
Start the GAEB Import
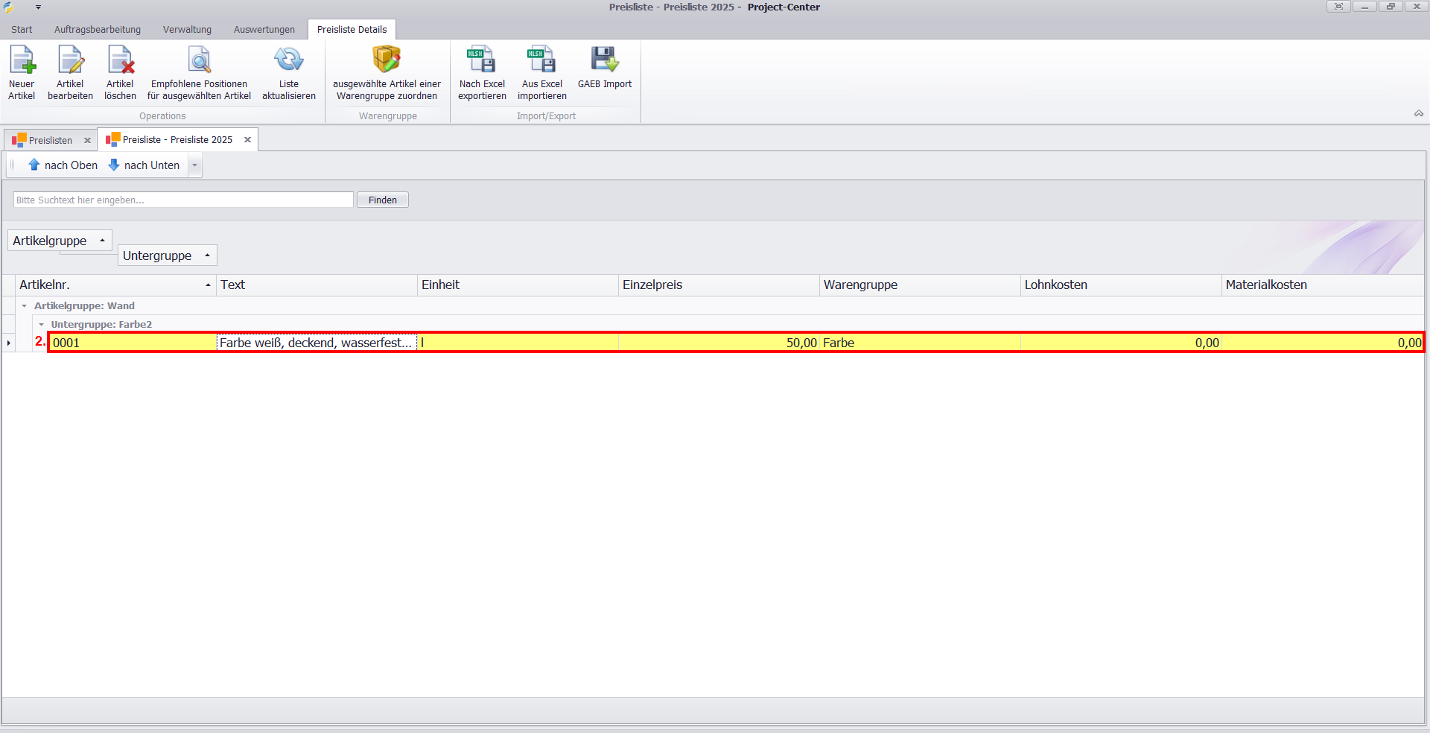click(604, 67)
